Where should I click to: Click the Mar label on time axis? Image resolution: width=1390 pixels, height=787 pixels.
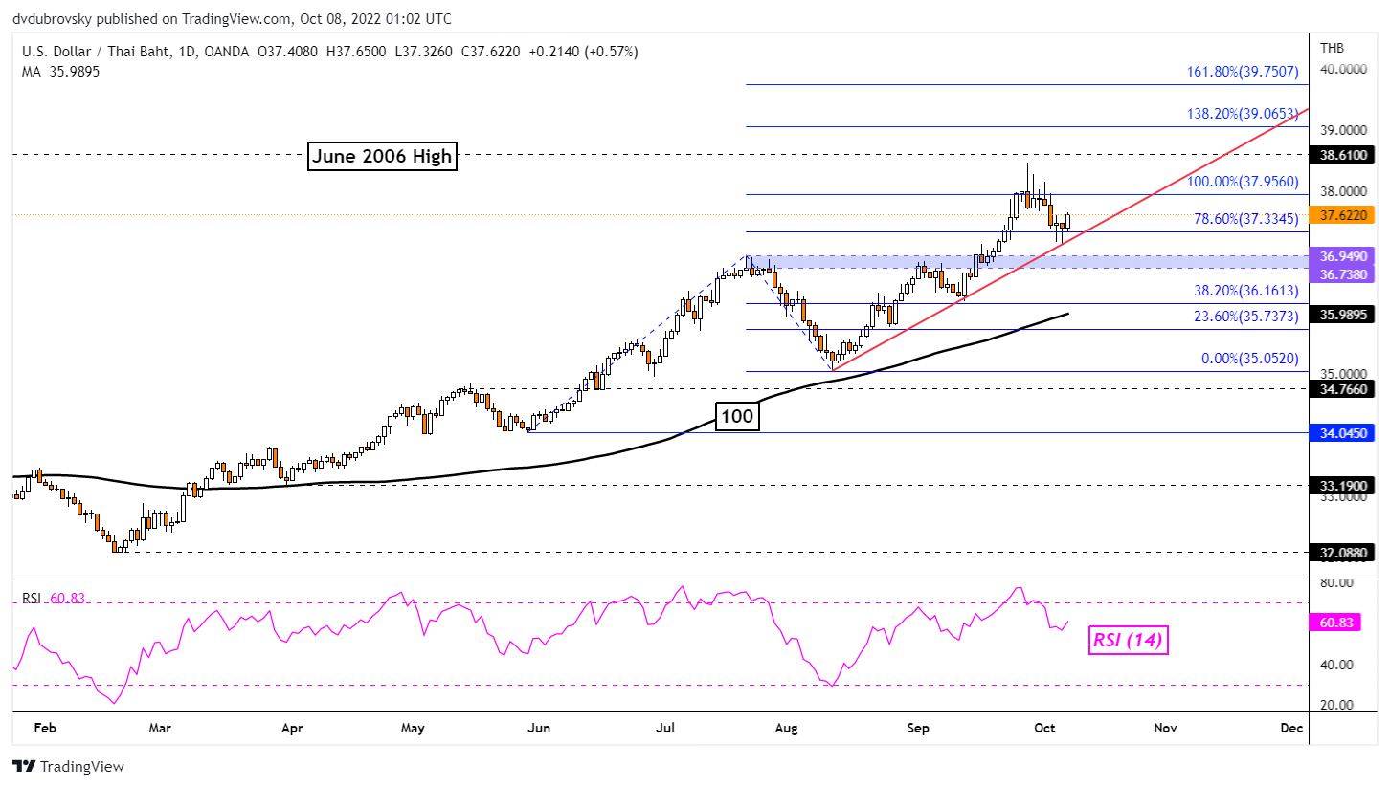(x=159, y=728)
